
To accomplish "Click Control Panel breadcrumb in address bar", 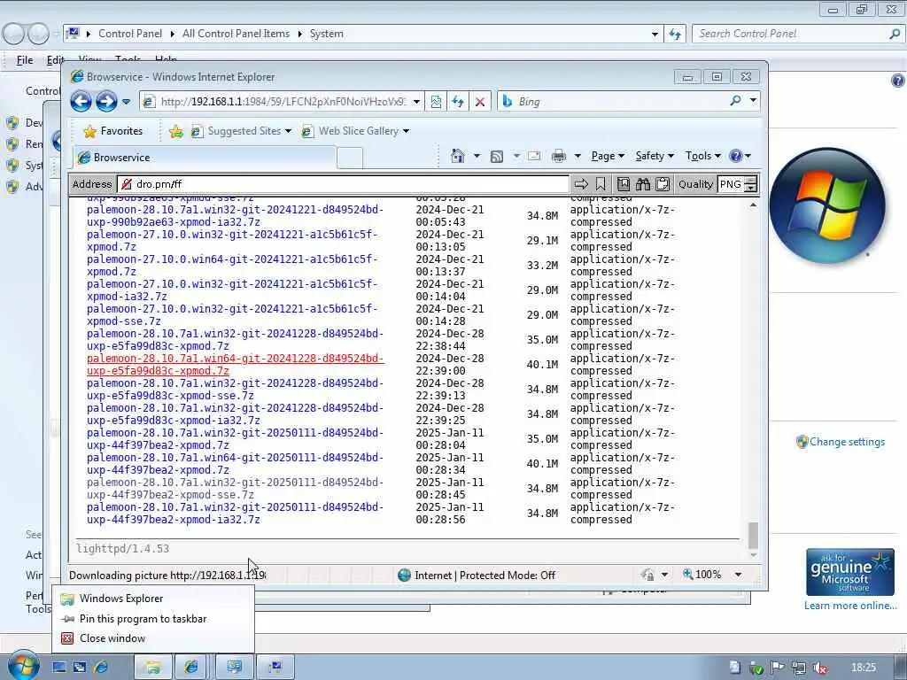I will point(130,34).
